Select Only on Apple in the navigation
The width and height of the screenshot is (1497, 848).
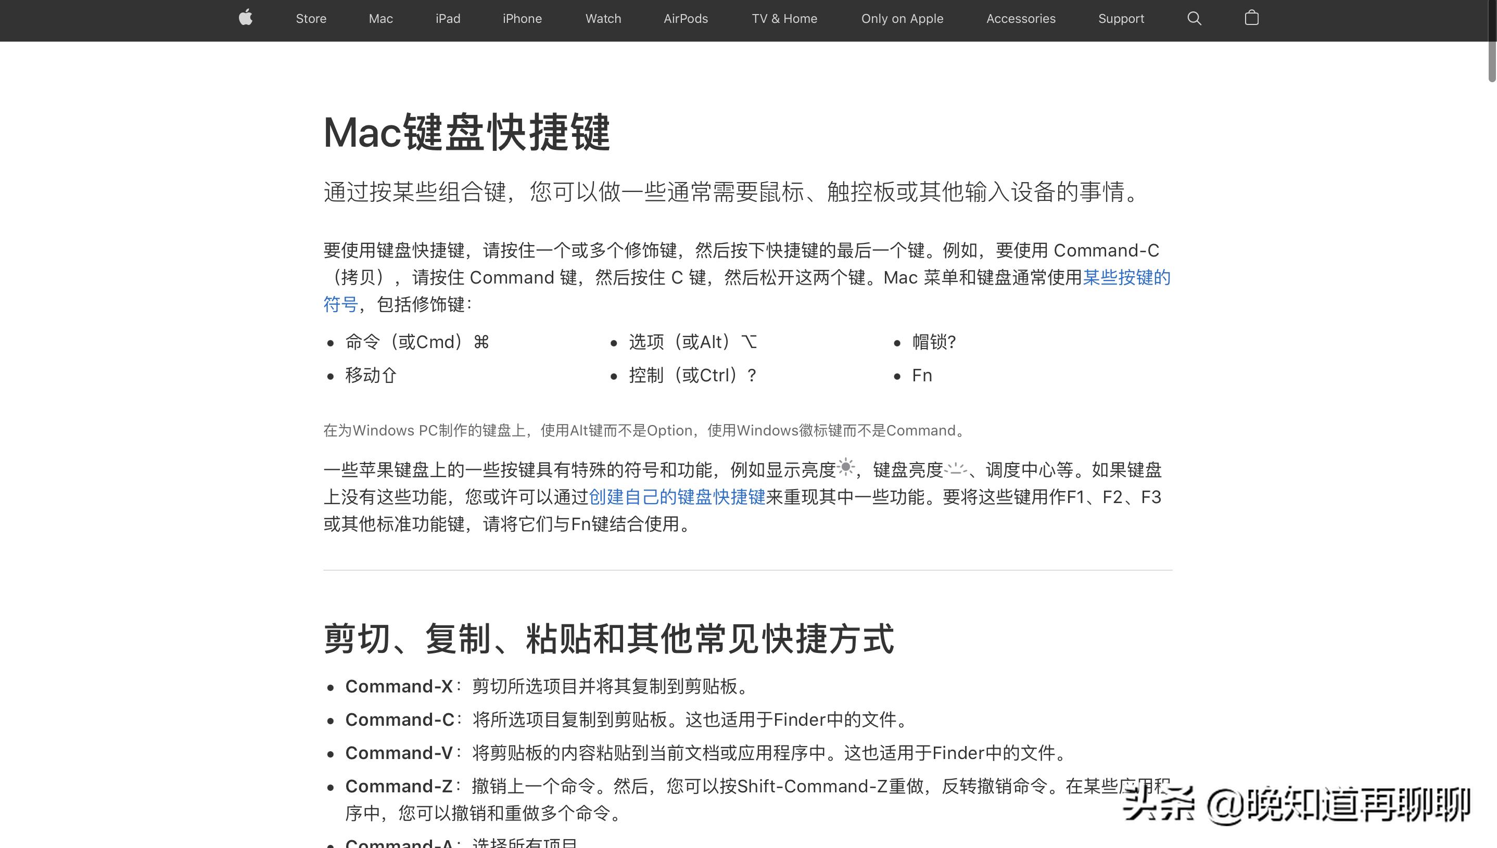902,18
